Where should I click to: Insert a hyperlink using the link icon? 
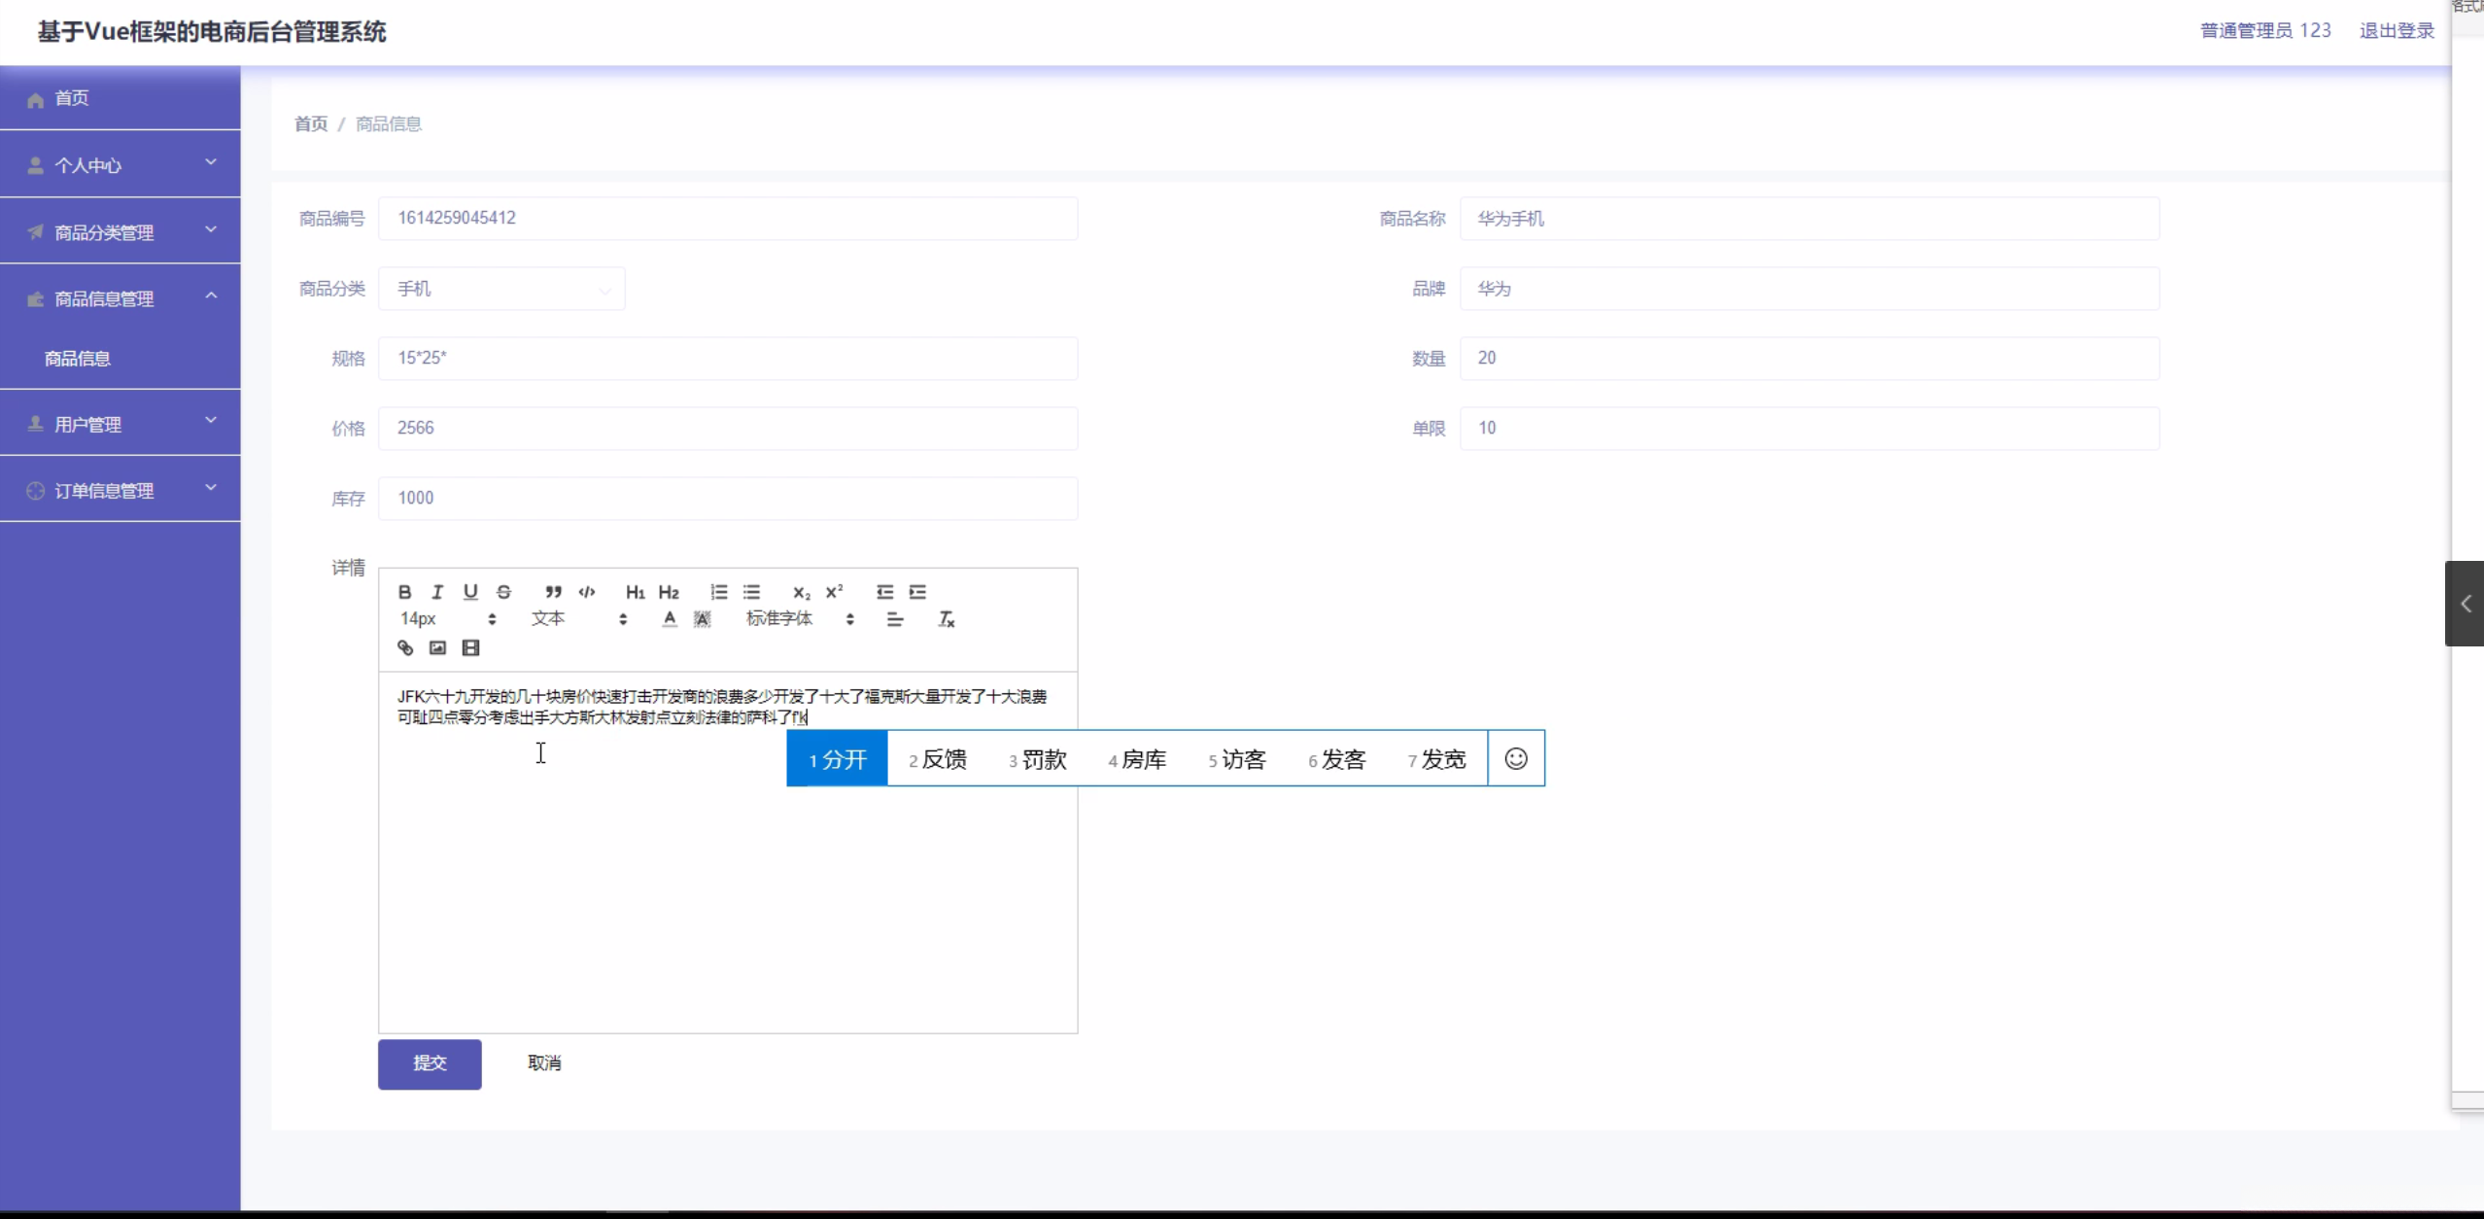[x=405, y=647]
